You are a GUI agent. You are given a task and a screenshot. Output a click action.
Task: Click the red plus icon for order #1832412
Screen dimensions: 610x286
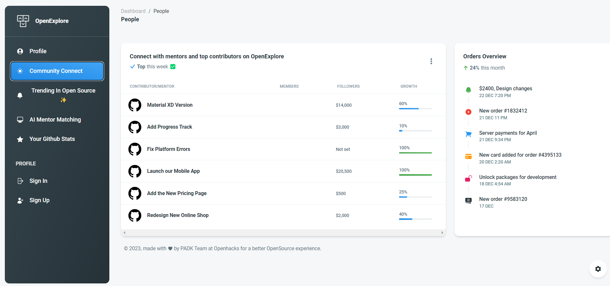coord(468,112)
